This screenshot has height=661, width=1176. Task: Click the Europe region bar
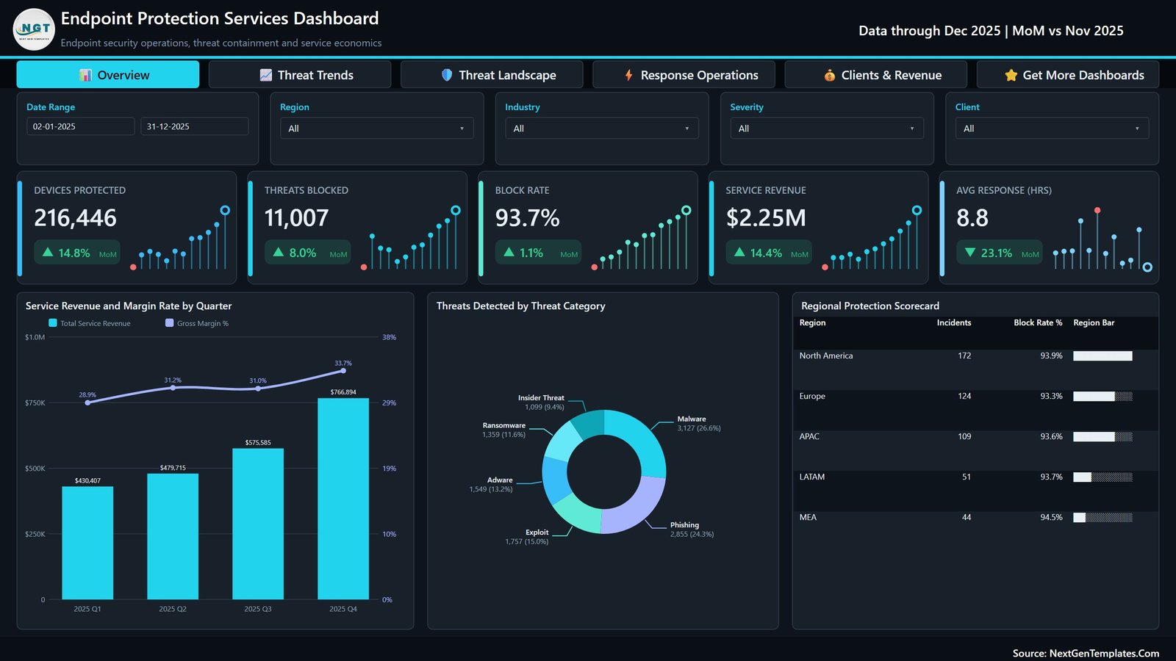[x=1102, y=397]
